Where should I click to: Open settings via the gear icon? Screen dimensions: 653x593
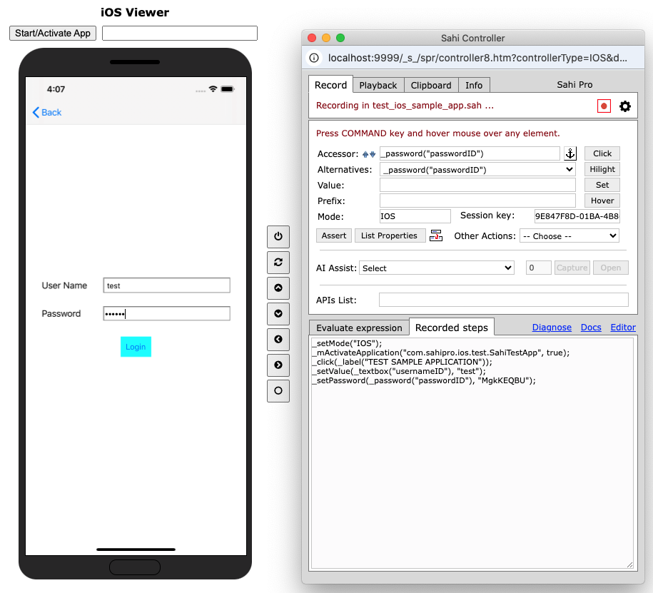[625, 106]
